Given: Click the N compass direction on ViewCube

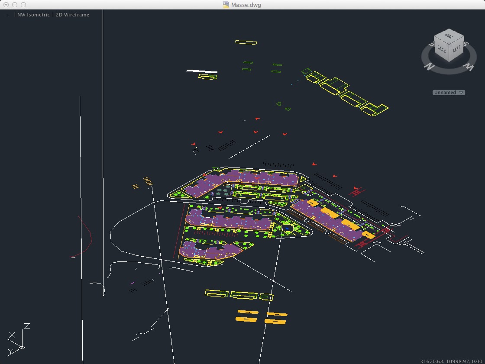Looking at the screenshot, I should pyautogui.click(x=429, y=66).
